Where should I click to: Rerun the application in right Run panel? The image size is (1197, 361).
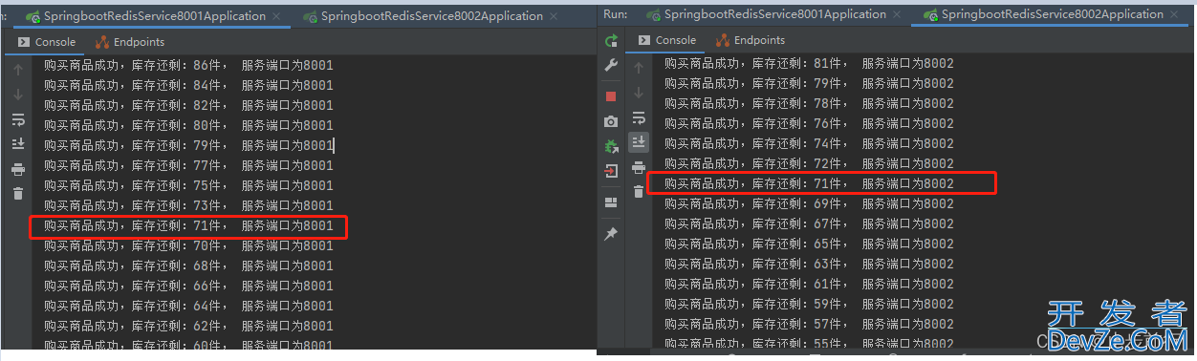[611, 40]
